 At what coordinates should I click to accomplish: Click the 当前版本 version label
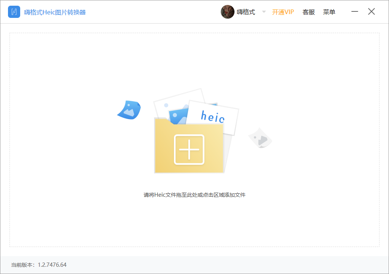[x=23, y=265]
